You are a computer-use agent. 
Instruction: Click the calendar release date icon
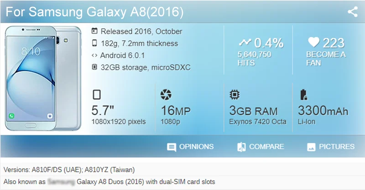(94, 31)
